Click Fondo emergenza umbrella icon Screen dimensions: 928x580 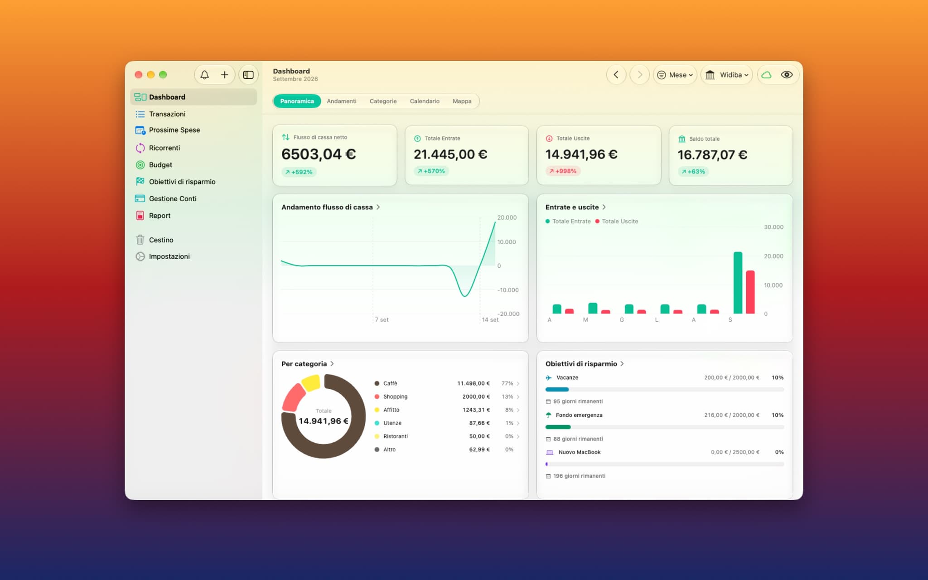(x=549, y=415)
